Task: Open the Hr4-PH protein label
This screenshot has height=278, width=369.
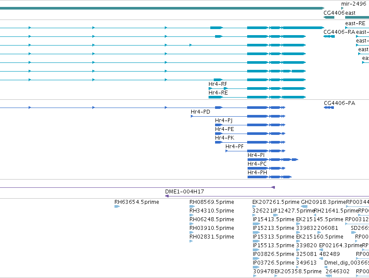Action: [x=257, y=173]
